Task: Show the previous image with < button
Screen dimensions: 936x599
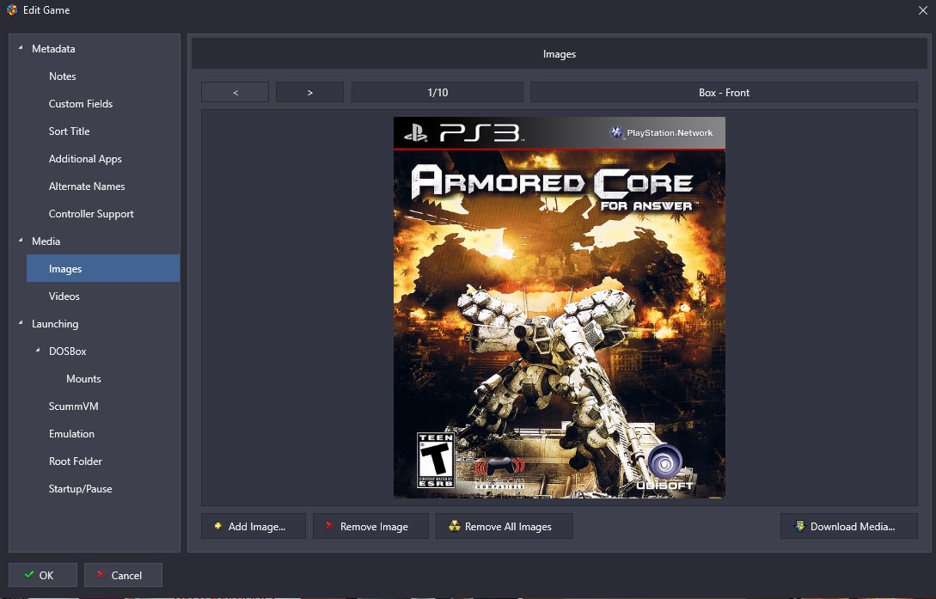Action: (x=236, y=93)
